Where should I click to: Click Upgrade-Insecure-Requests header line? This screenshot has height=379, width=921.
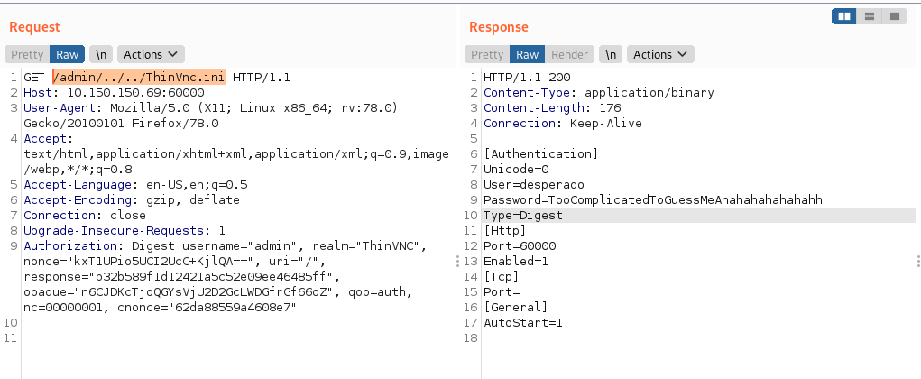tap(124, 230)
